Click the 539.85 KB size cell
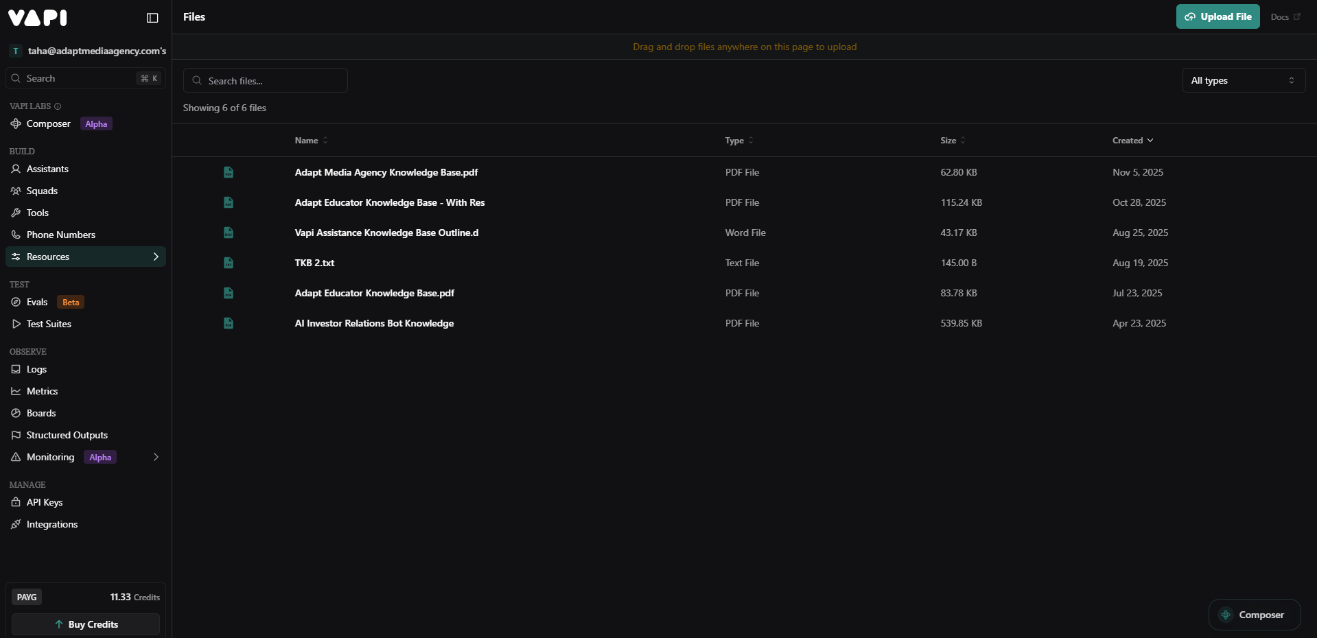This screenshot has width=1317, height=638. pos(961,323)
